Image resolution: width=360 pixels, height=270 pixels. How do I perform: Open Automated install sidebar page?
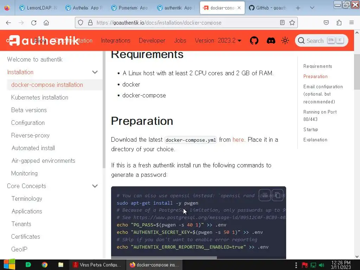click(33, 148)
